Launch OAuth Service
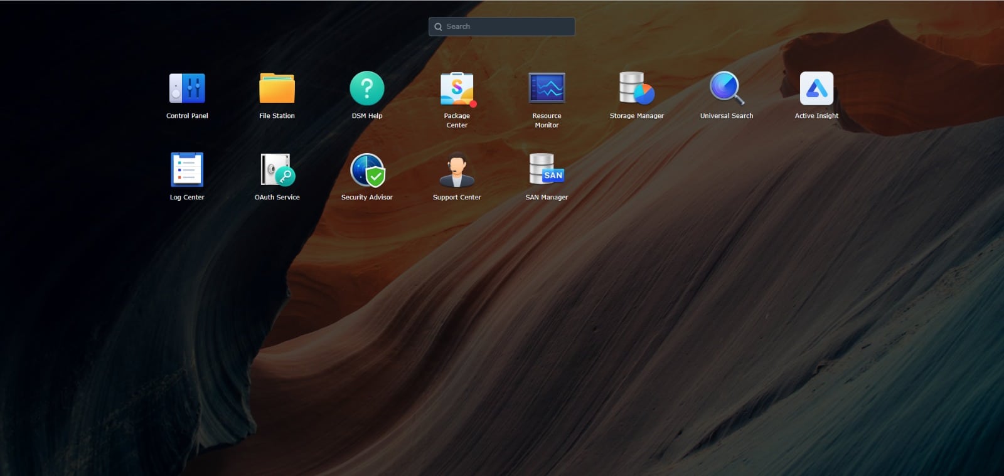Screen dimensions: 1004x476 click(277, 170)
